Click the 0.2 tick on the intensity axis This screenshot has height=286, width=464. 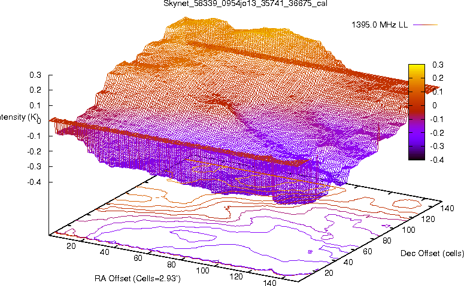[x=35, y=90]
